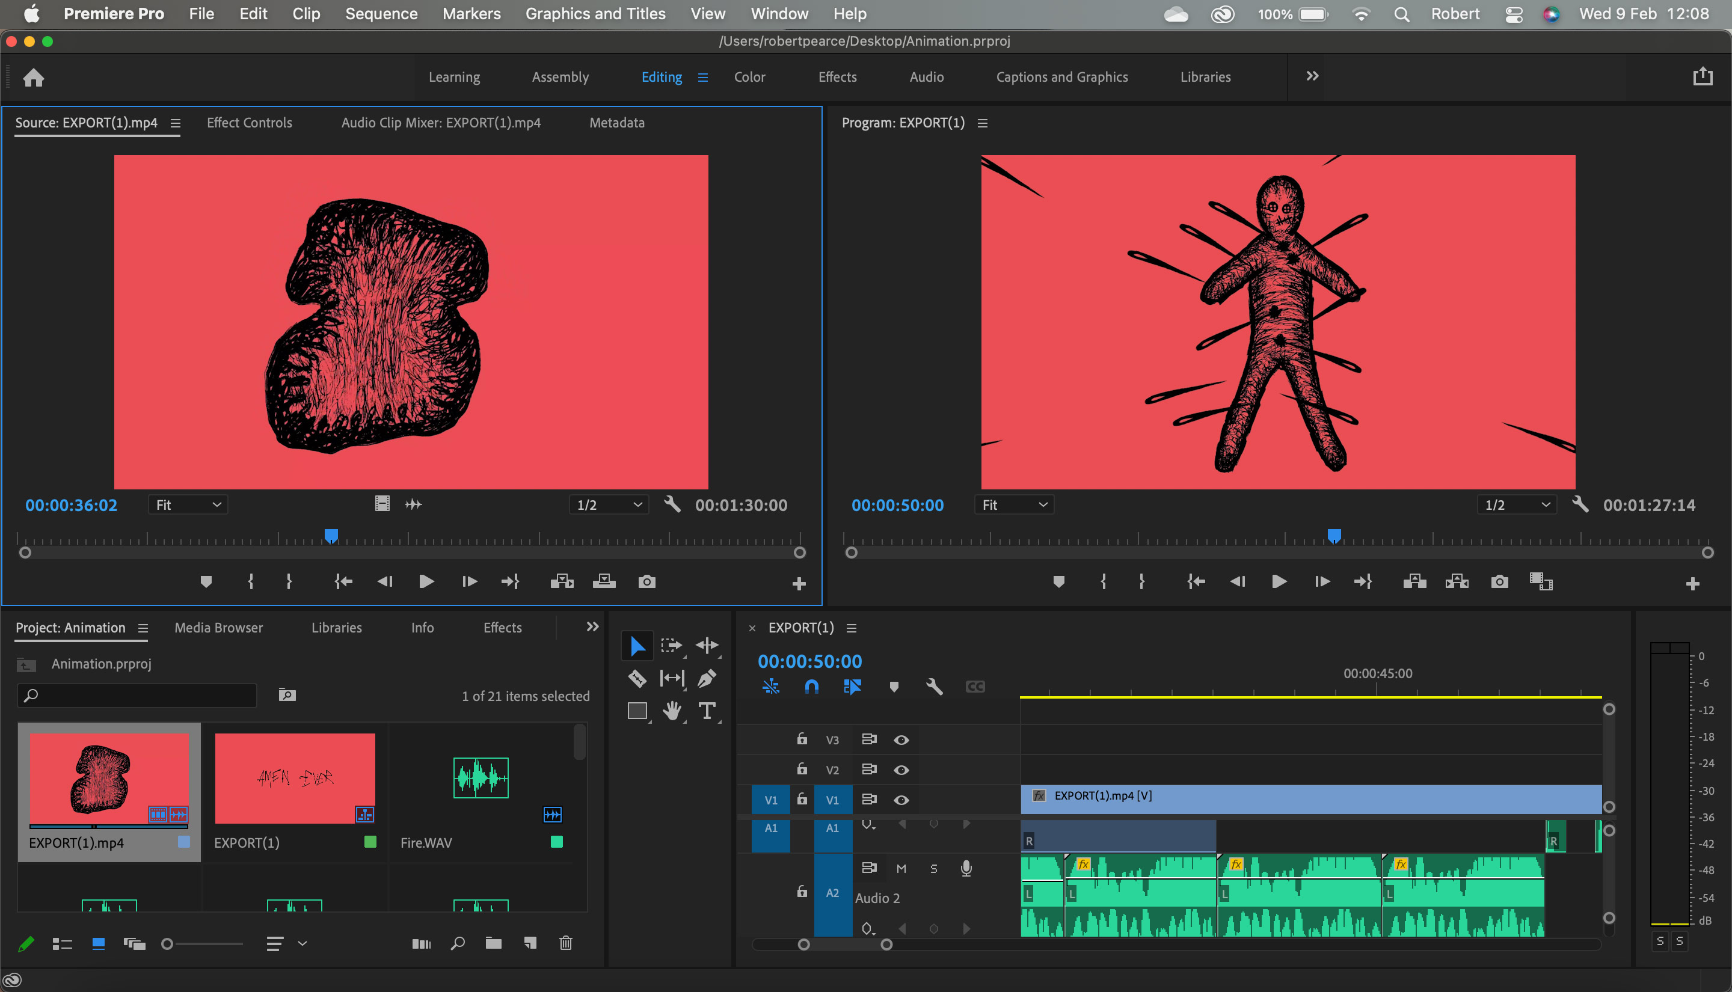This screenshot has height=992, width=1732.
Task: Open the Sequence menu
Action: [381, 14]
